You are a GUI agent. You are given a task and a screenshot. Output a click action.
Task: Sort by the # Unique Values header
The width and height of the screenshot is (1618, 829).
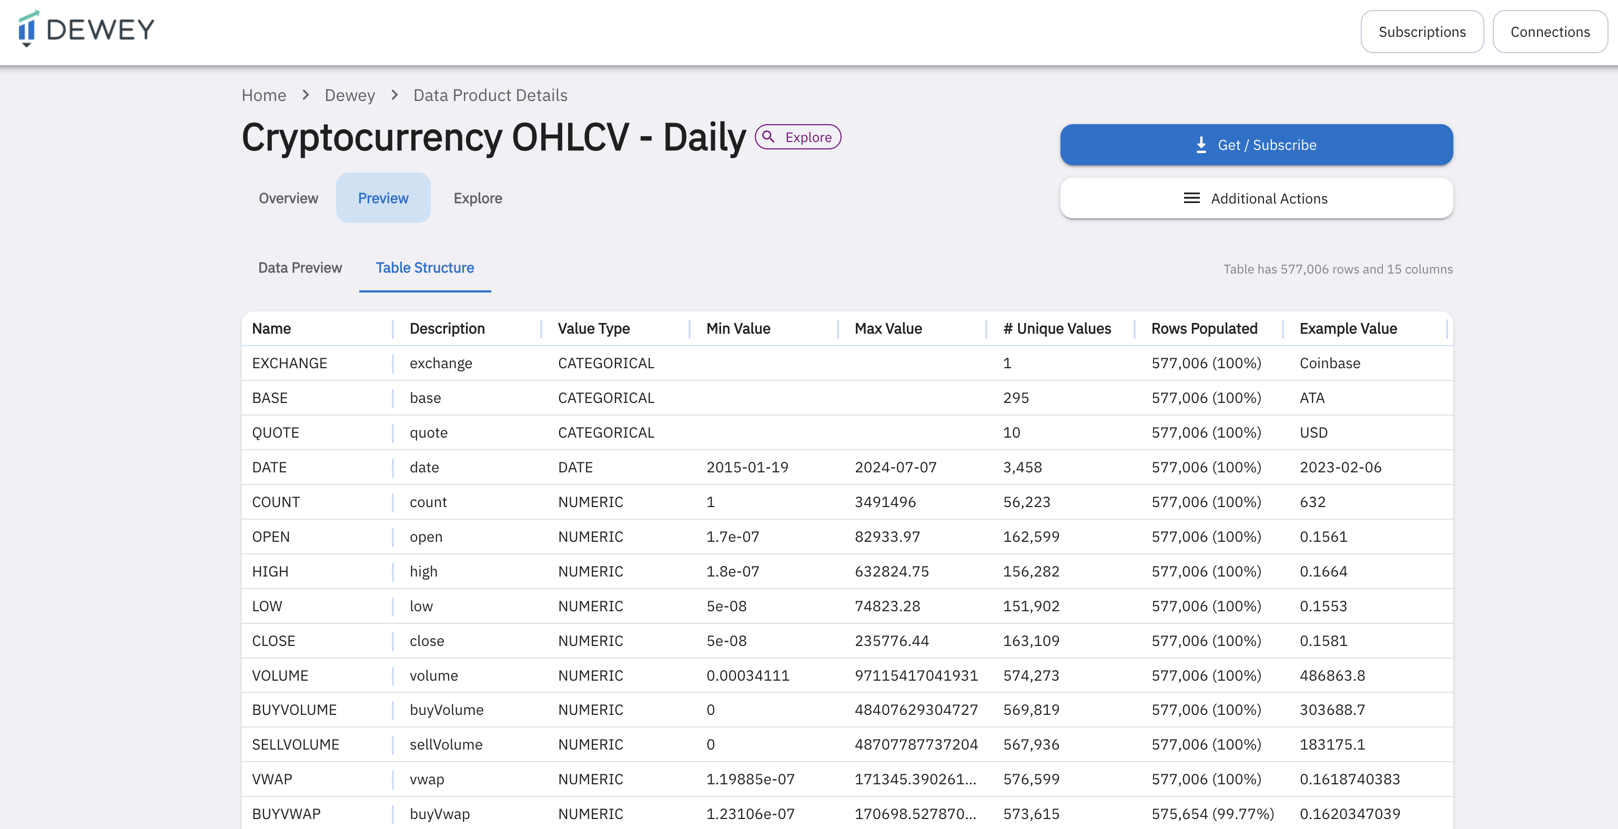pos(1056,329)
